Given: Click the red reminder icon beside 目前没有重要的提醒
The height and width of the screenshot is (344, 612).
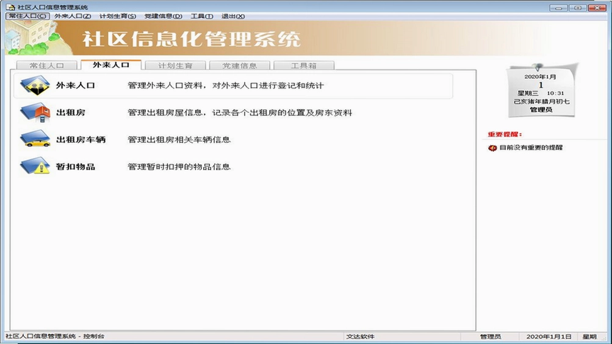Looking at the screenshot, I should (492, 148).
